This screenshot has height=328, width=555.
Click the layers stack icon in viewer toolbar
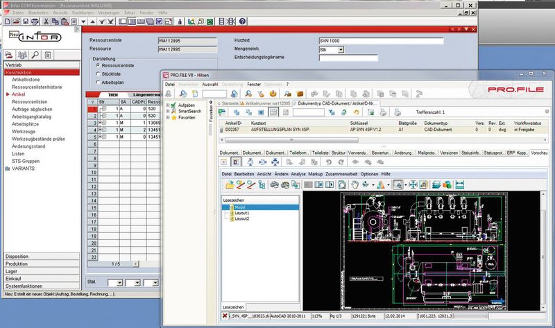coord(436,184)
